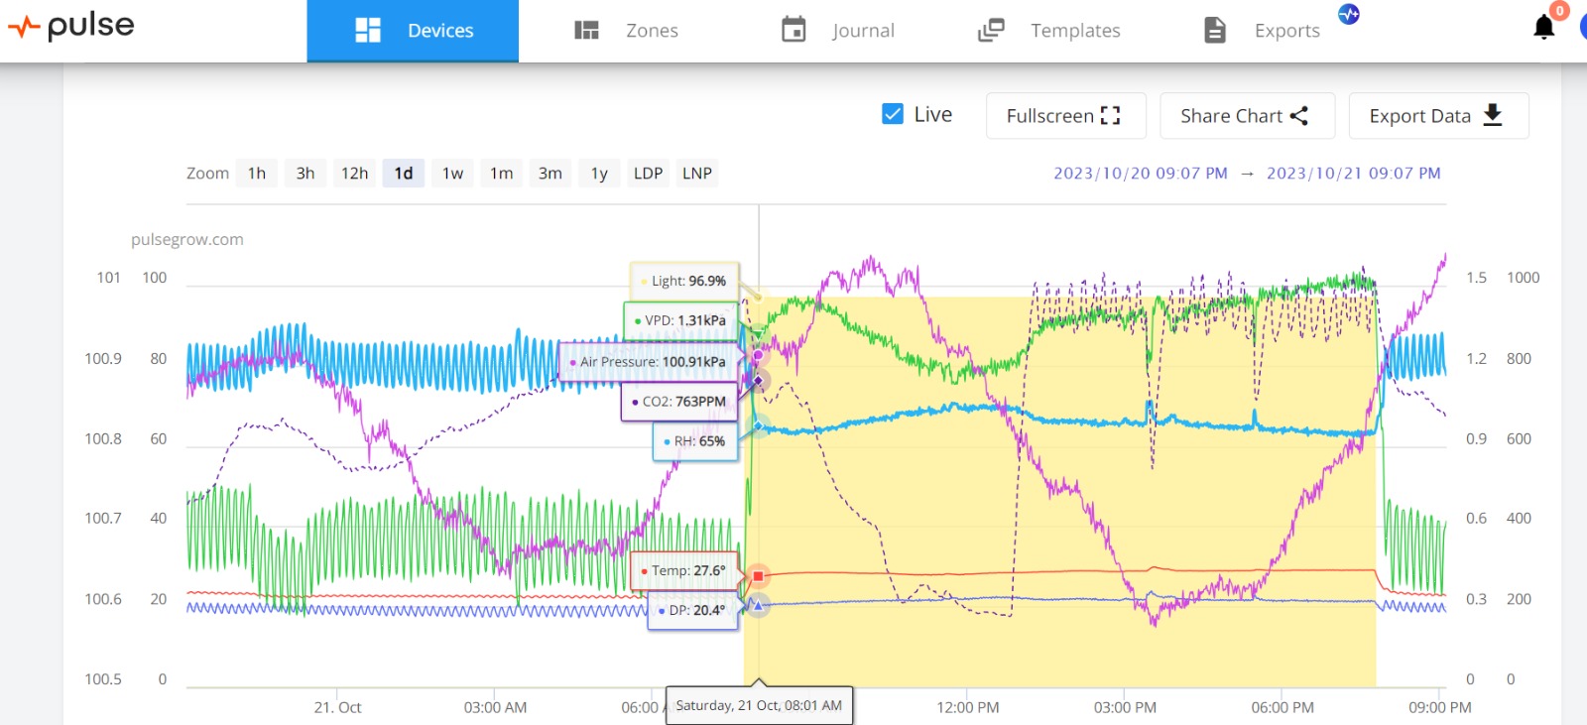Click the Air Pressure 100.91kPa tooltip
Image resolution: width=1587 pixels, height=725 pixels.
point(649,362)
